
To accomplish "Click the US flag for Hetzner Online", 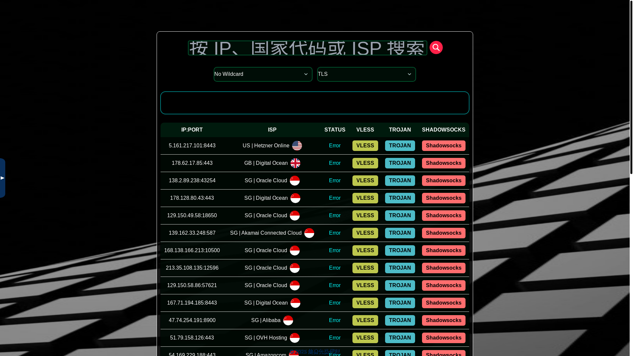I will click(297, 146).
